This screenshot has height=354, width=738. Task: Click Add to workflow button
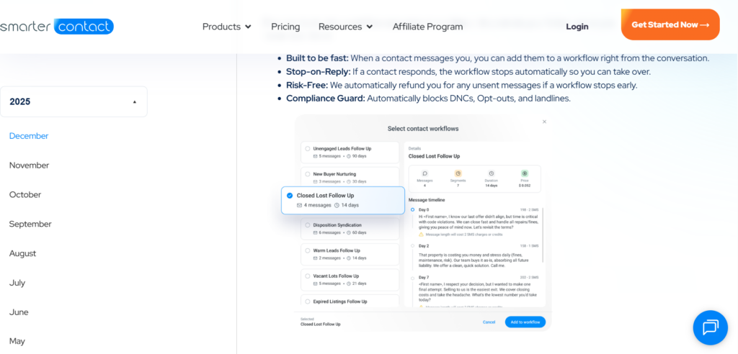click(x=525, y=322)
